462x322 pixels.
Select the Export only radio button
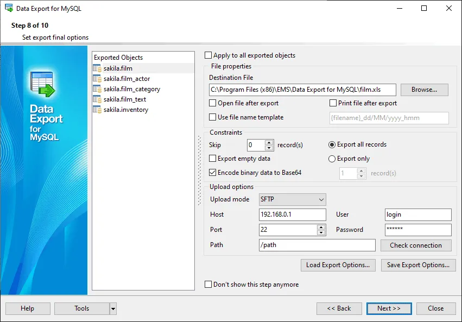click(332, 159)
